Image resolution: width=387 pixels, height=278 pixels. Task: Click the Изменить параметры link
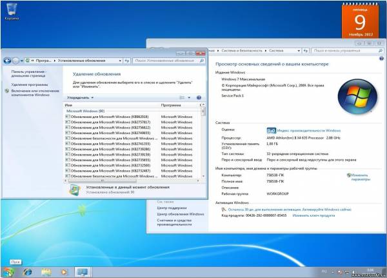[x=361, y=177]
